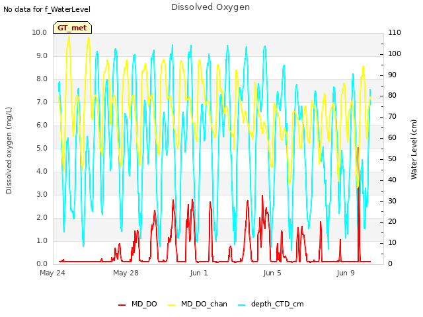Click the GT_met label box
The image size is (423, 317).
point(72,28)
